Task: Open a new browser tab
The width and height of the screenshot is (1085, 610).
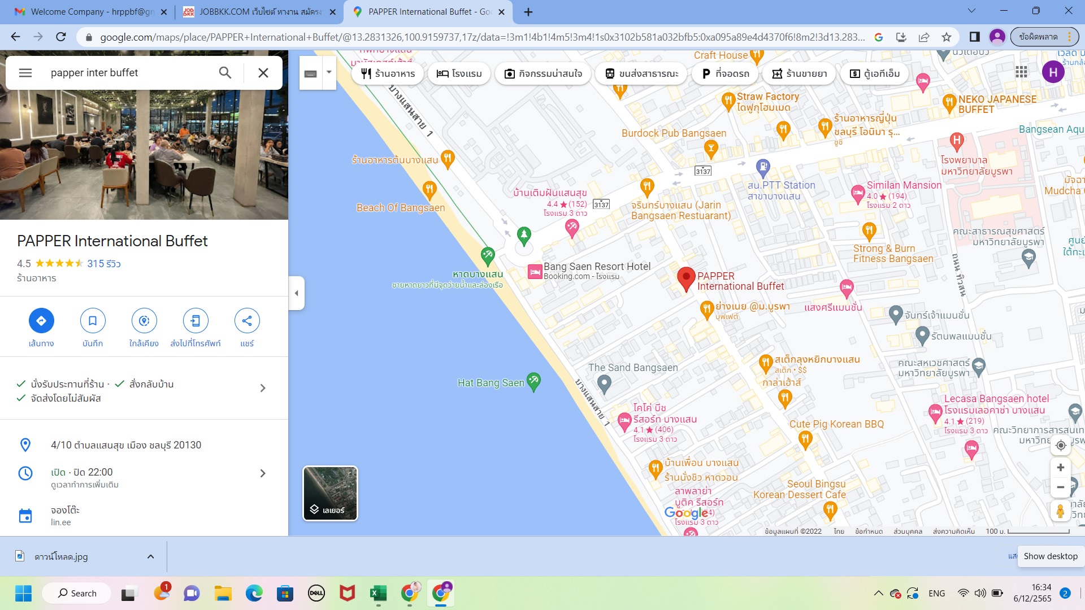Action: pyautogui.click(x=528, y=12)
